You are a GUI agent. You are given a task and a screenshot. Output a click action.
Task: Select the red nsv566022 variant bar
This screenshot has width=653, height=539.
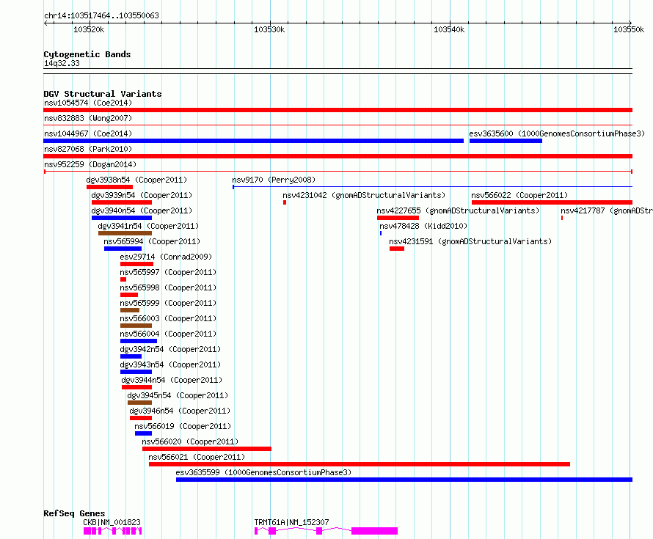tap(552, 202)
